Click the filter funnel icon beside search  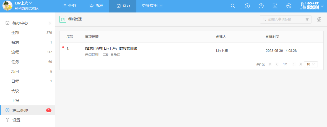pyautogui.click(x=307, y=20)
